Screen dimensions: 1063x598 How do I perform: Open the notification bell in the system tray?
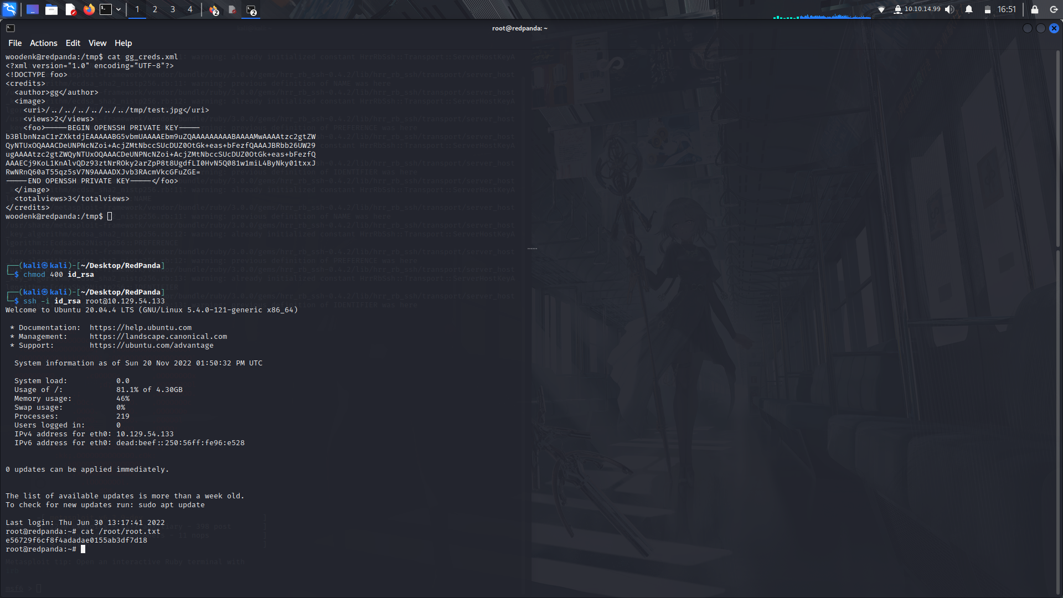968,9
